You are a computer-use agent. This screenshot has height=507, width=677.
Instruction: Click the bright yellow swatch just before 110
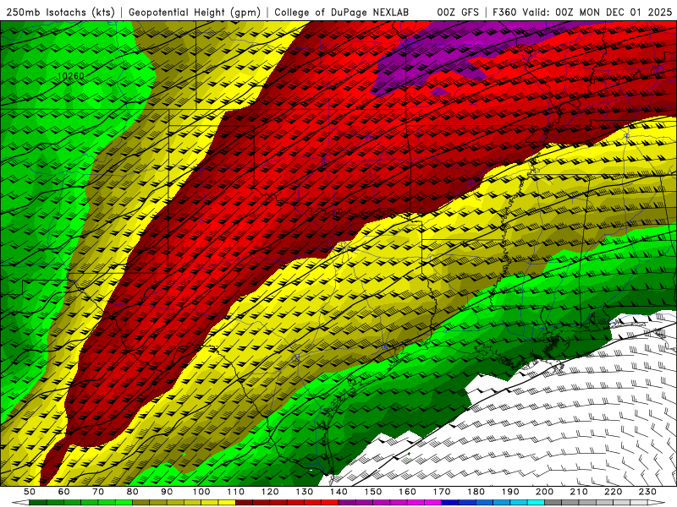(x=227, y=503)
